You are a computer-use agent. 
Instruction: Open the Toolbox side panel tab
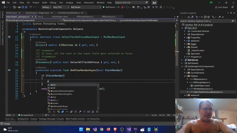tap(3, 15)
